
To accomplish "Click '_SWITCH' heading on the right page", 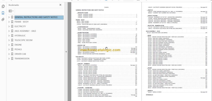I will point(150,10).
